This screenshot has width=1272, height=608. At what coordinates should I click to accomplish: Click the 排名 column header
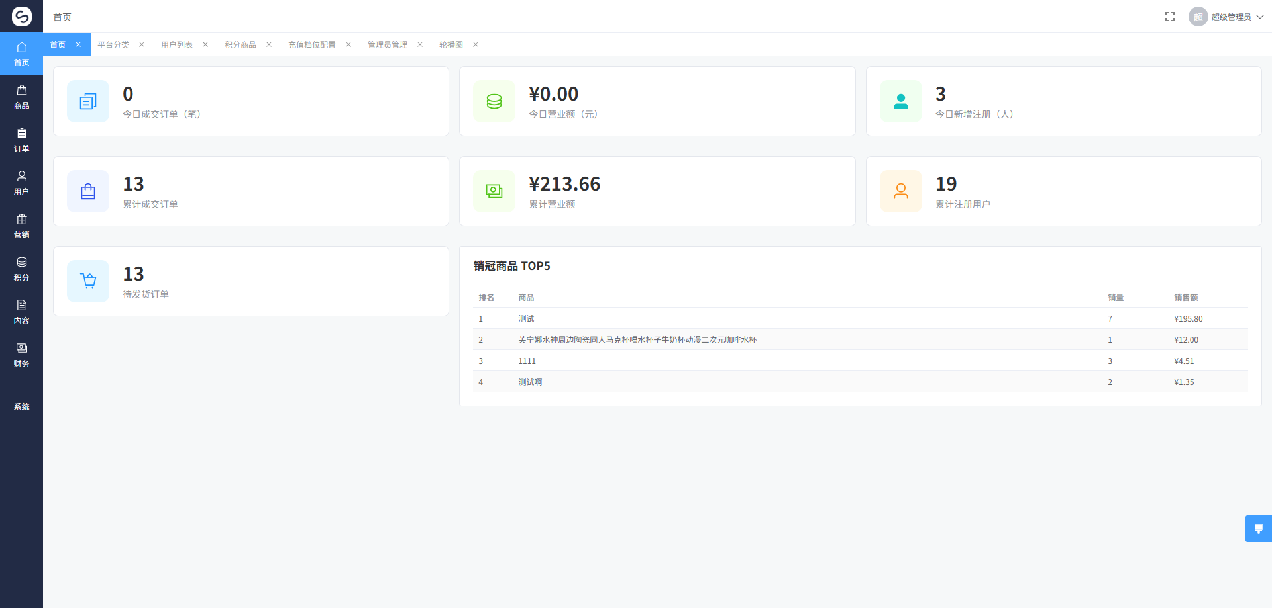(486, 298)
